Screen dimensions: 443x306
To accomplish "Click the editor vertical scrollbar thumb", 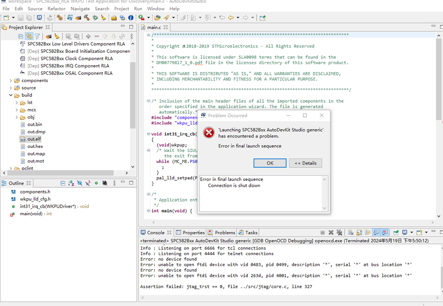I will pyautogui.click(x=439, y=79).
